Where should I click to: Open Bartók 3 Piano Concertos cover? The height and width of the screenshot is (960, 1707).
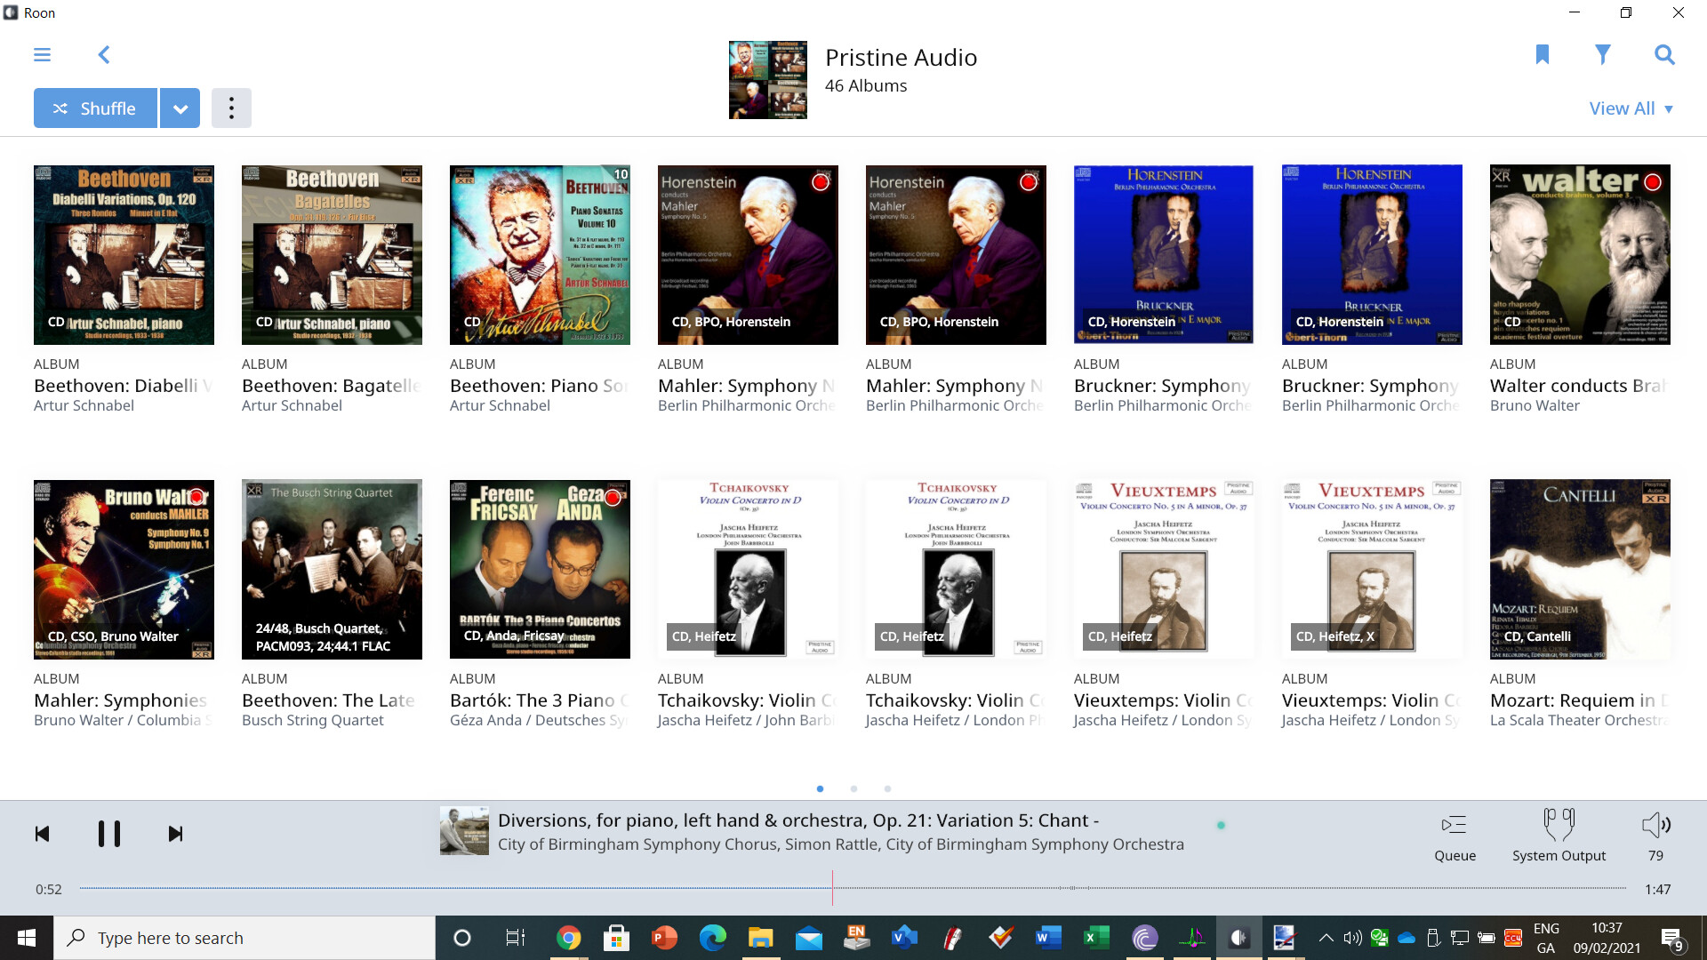[540, 570]
